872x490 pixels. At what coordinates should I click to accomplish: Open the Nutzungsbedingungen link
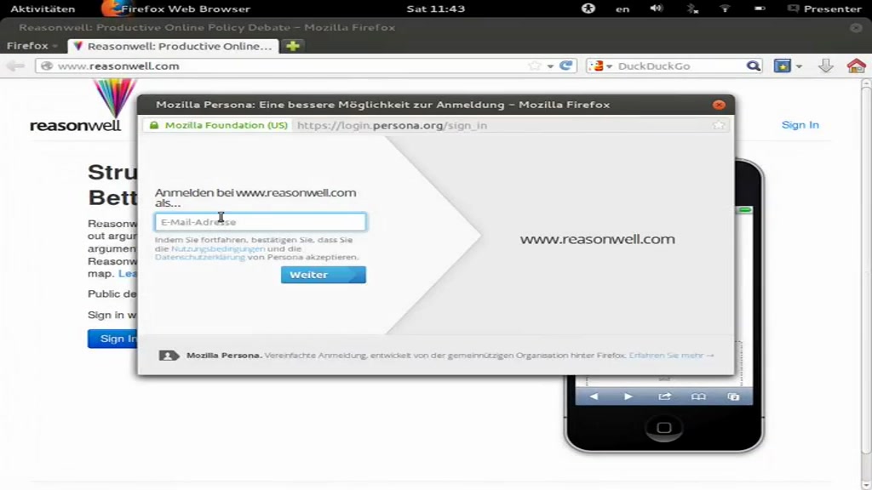point(218,249)
